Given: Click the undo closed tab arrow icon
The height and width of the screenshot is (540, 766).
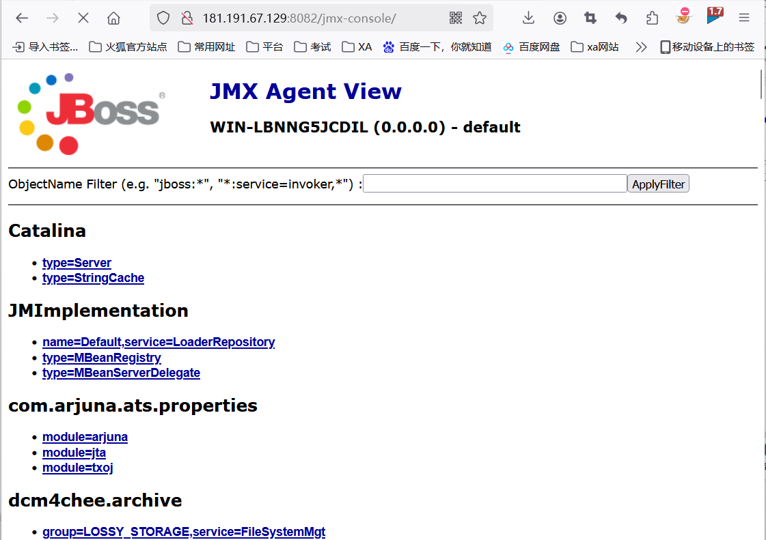Looking at the screenshot, I should (x=621, y=18).
